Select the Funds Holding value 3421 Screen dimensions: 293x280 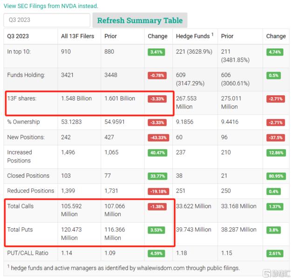[67, 75]
